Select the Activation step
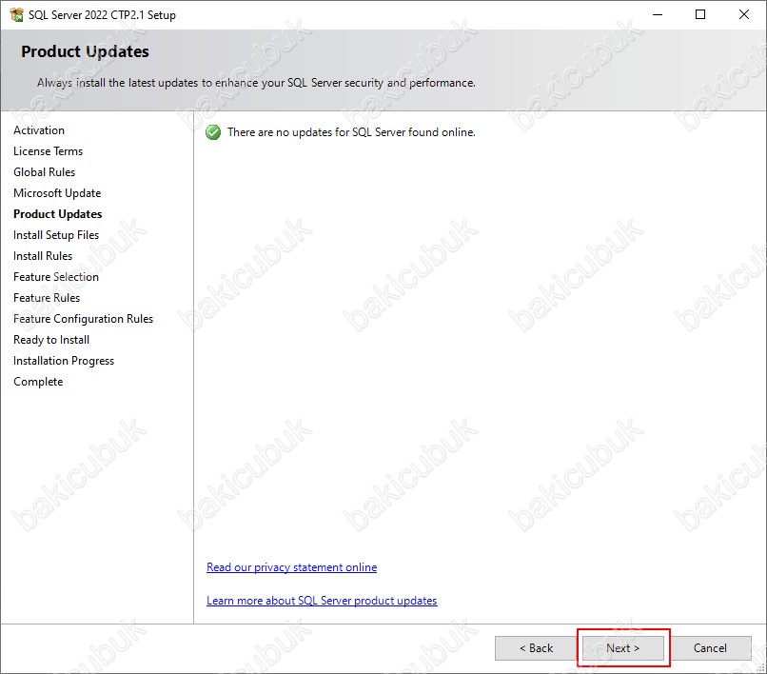The width and height of the screenshot is (767, 674). 39,130
